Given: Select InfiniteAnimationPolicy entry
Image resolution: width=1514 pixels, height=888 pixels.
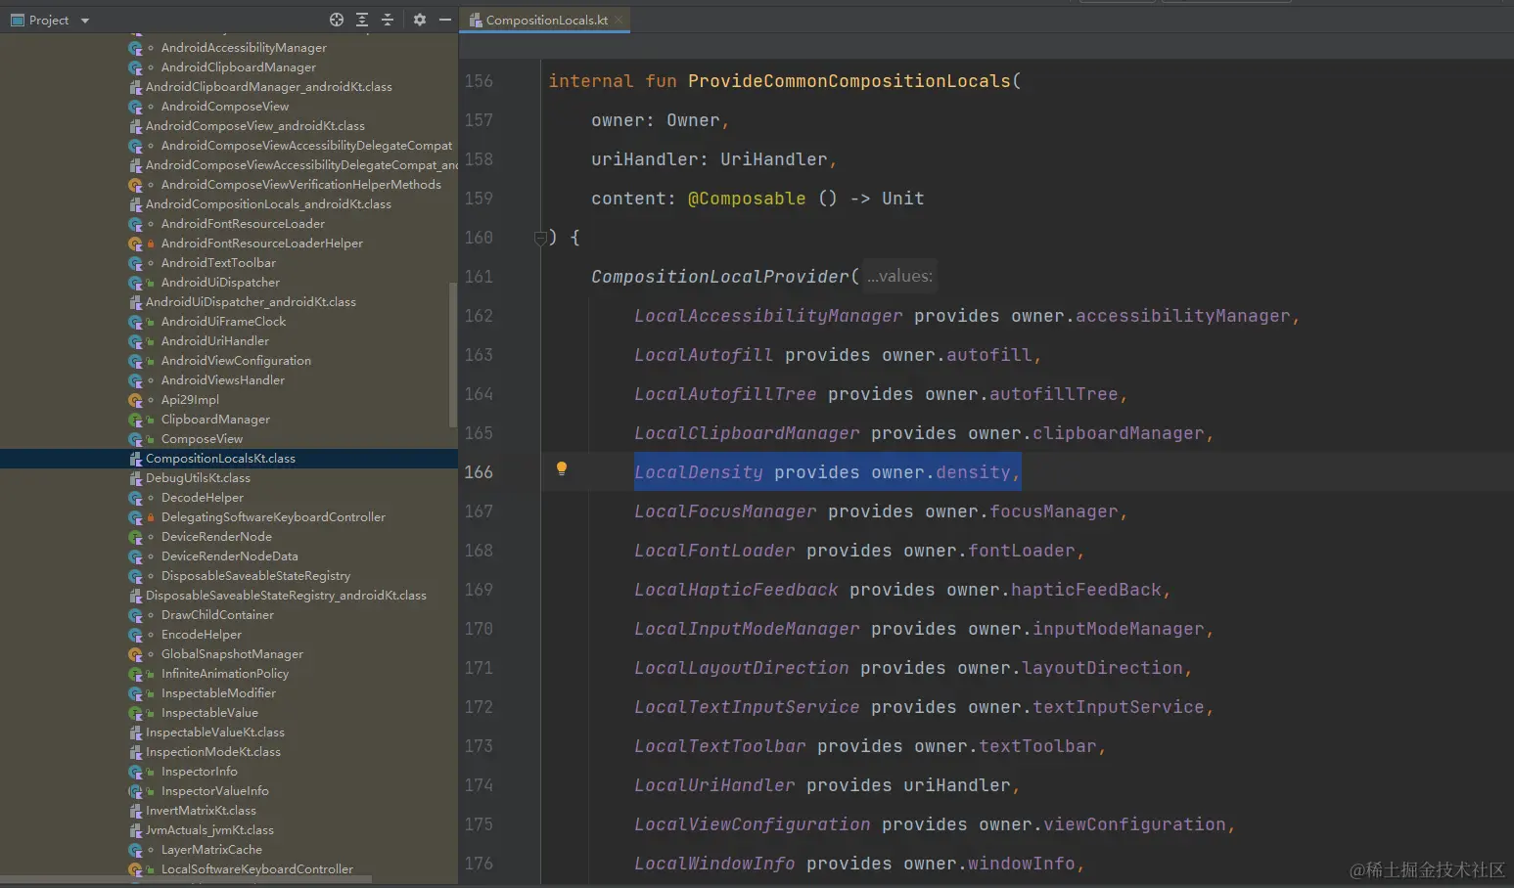Looking at the screenshot, I should tap(225, 674).
